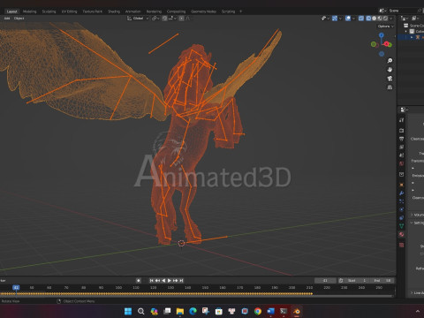Toggle viewport gizmos display
Screen dimensions: 424x318
(335, 19)
